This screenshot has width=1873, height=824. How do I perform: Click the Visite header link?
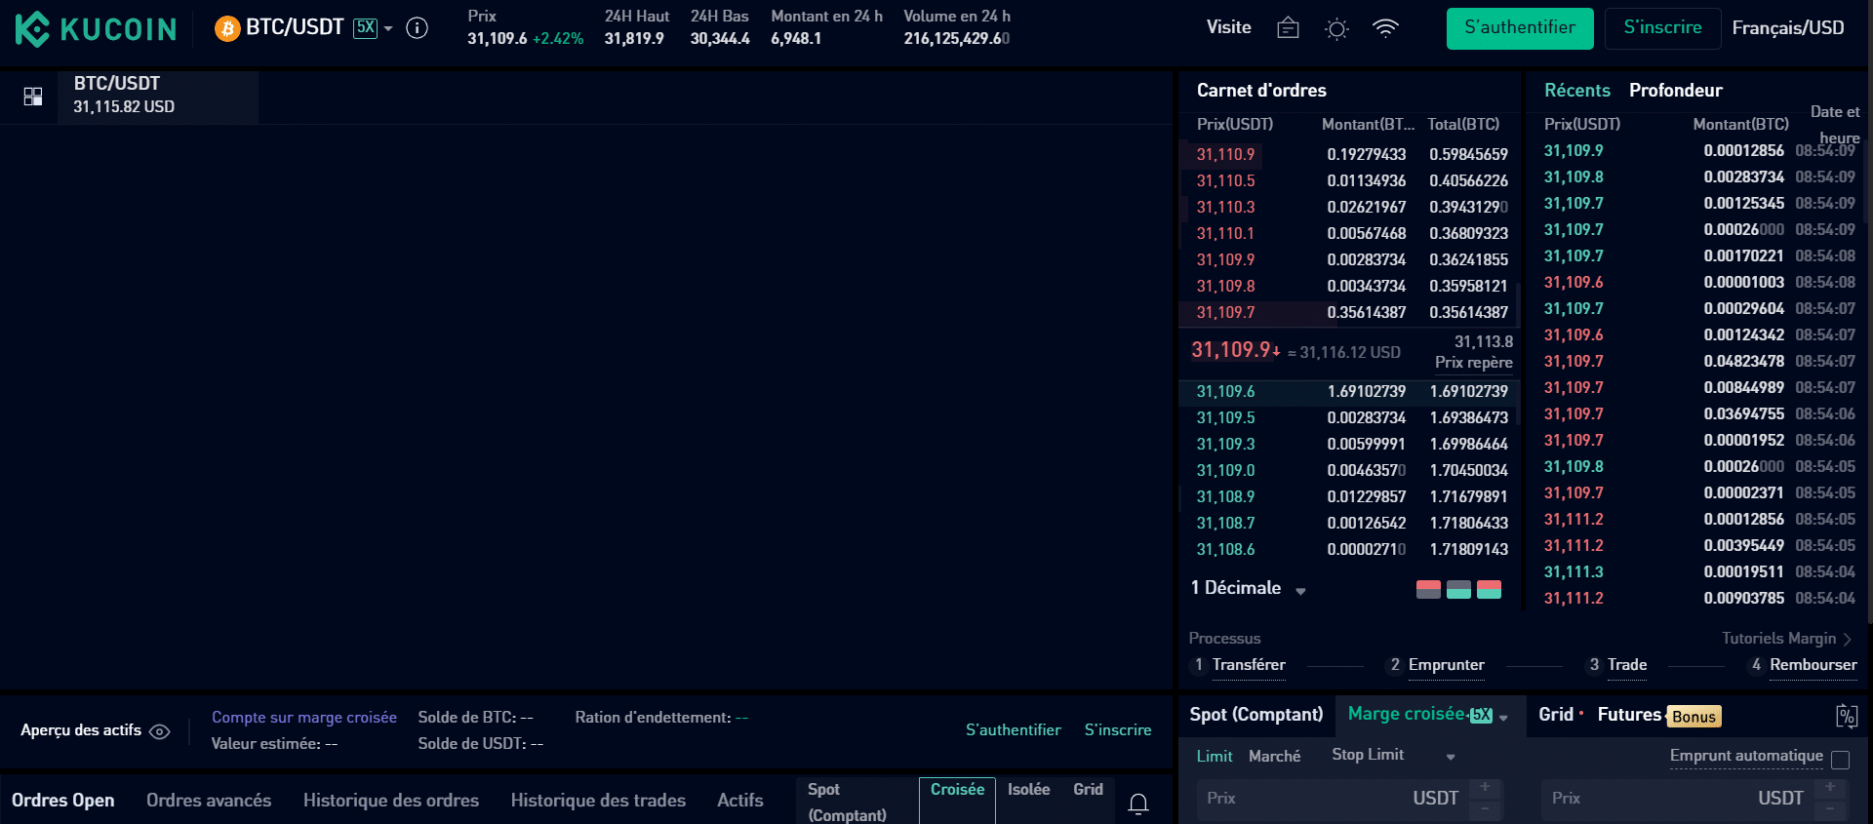(x=1228, y=27)
